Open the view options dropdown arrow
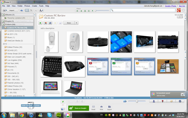Viewport: 188px width, 118px height. tap(36, 10)
